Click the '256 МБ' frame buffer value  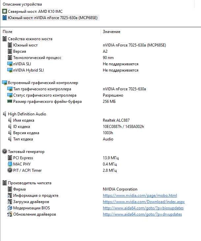click(109, 102)
